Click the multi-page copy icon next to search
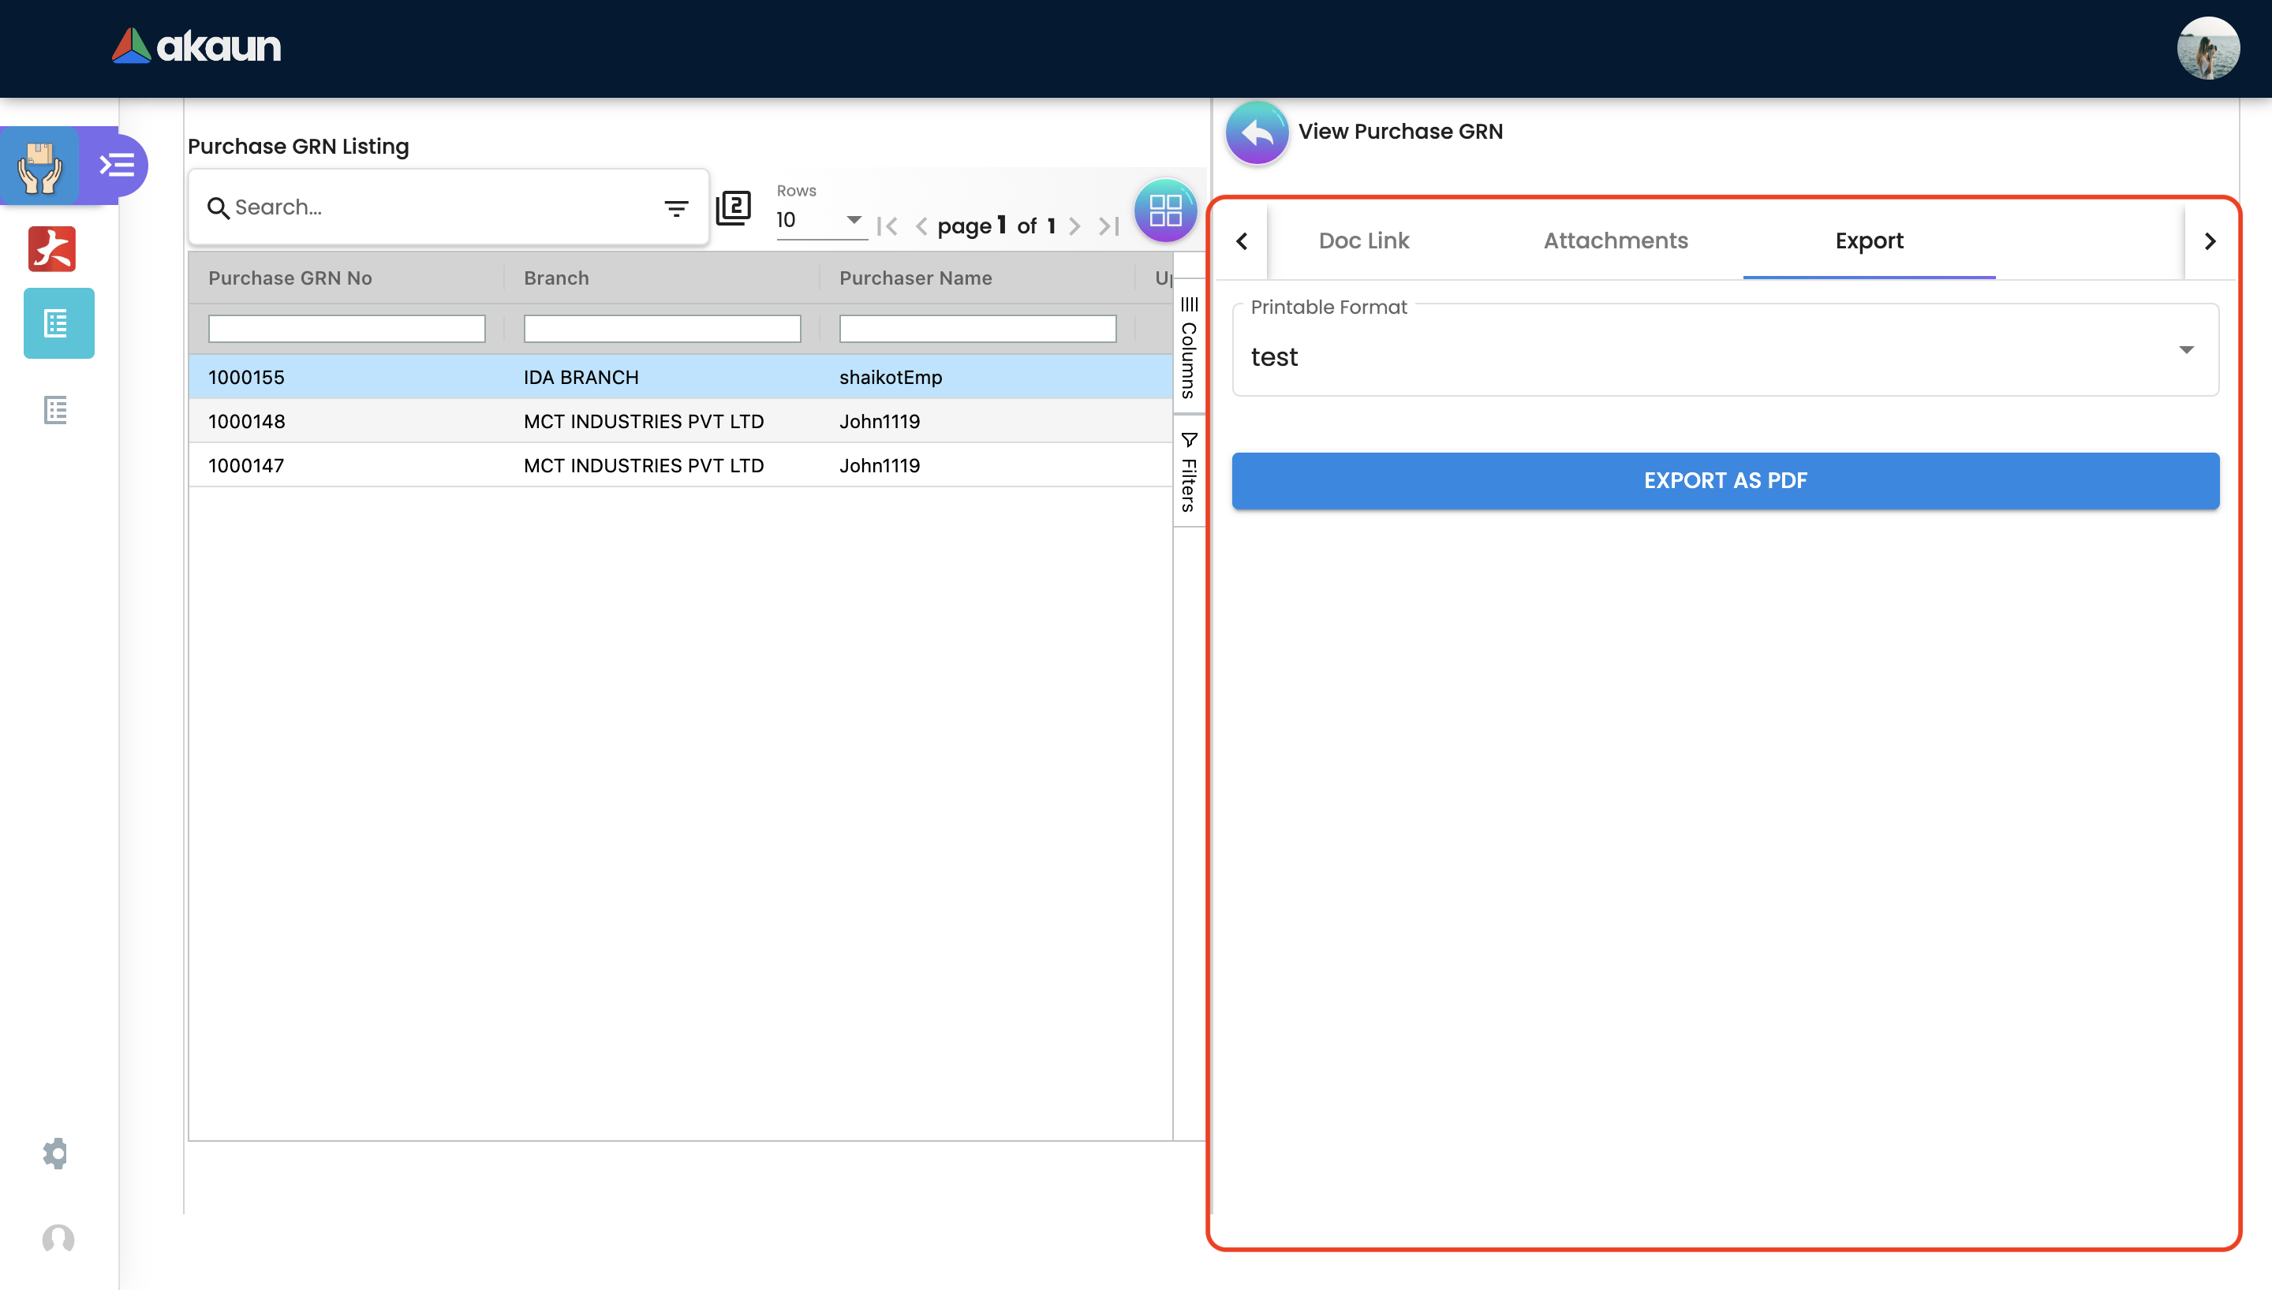The height and width of the screenshot is (1290, 2272). 733,208
